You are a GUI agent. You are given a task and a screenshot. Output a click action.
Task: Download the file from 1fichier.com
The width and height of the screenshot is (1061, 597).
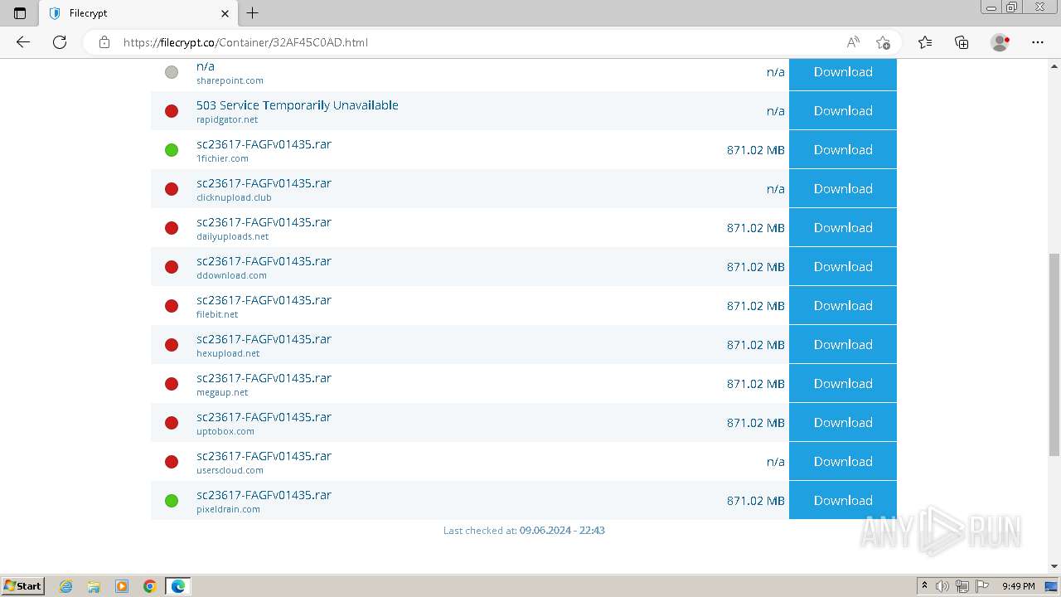pyautogui.click(x=843, y=149)
